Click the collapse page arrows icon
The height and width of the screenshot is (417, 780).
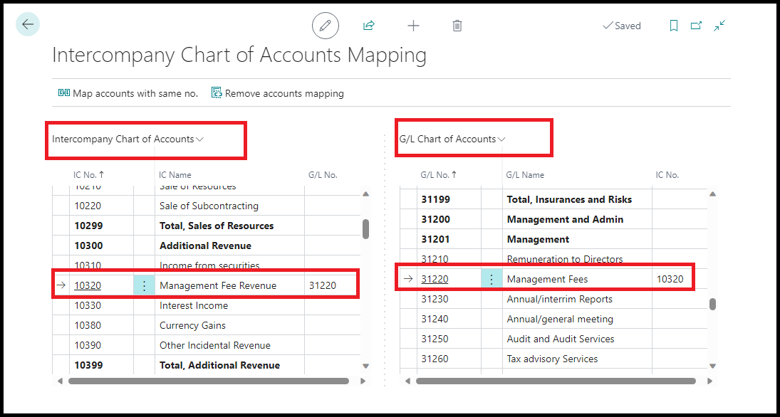719,26
